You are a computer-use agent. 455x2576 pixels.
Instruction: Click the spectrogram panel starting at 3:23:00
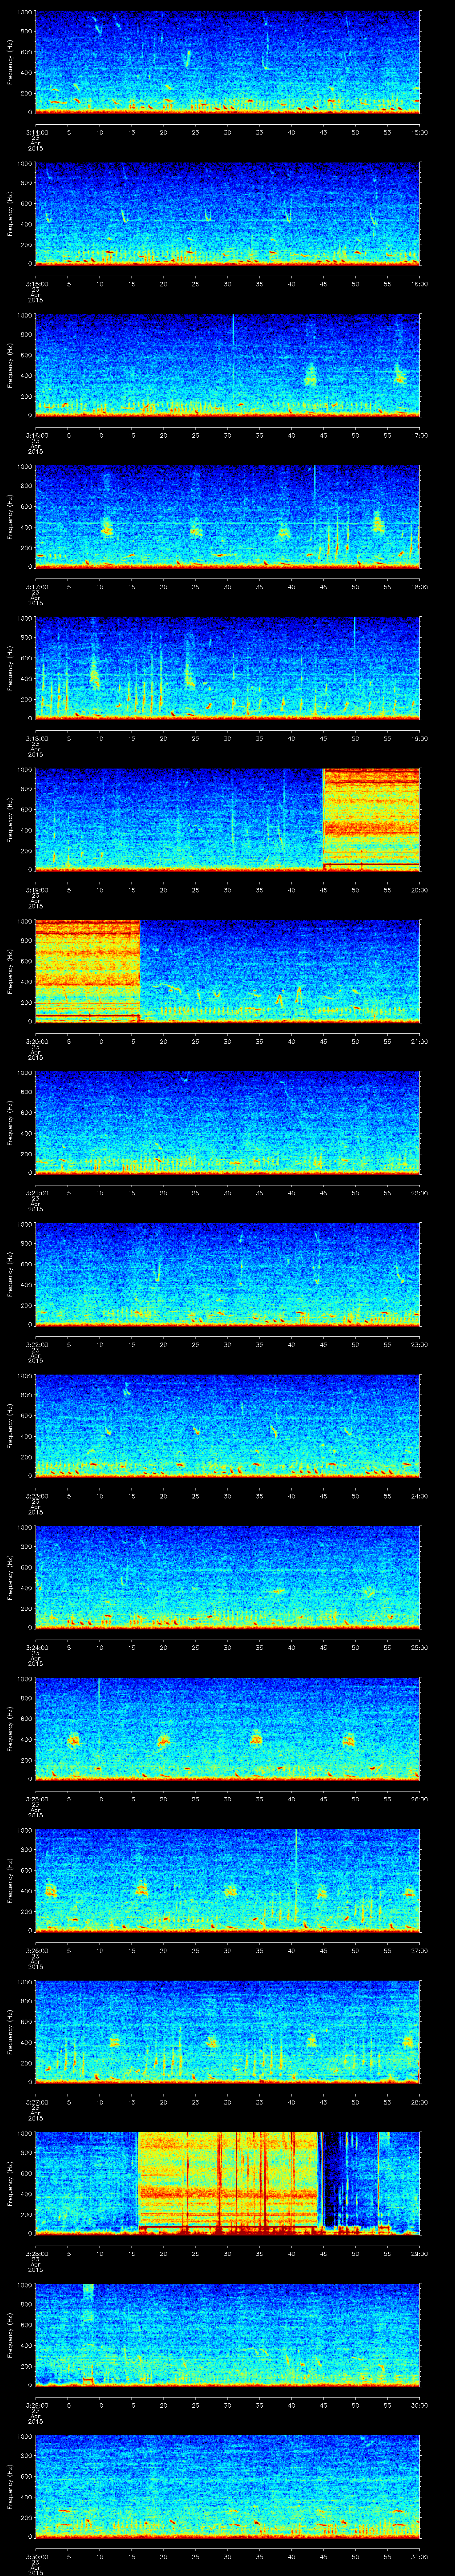pyautogui.click(x=228, y=1426)
